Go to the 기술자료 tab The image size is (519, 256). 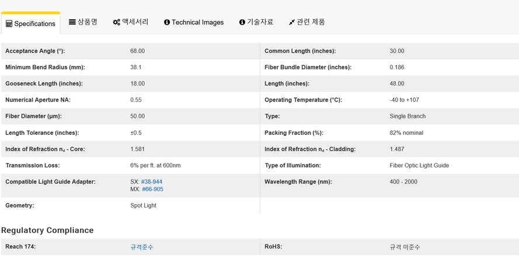click(x=260, y=22)
